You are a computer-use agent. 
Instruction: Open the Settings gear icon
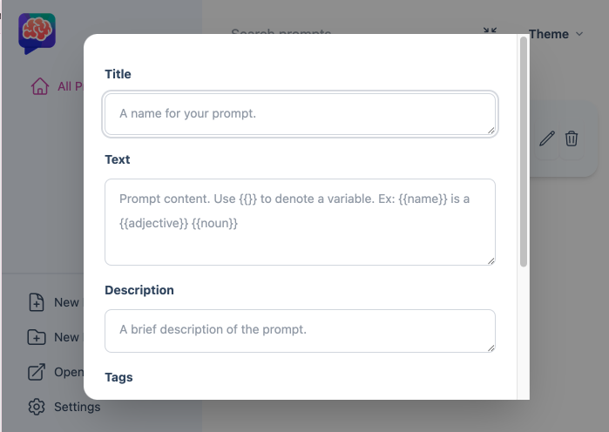point(37,407)
